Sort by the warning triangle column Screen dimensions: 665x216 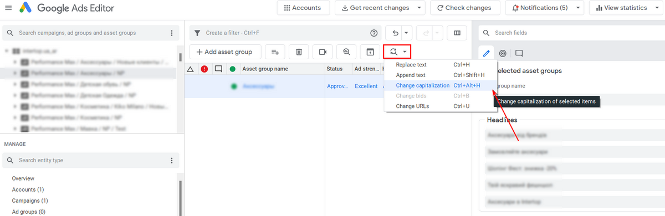[x=190, y=69]
